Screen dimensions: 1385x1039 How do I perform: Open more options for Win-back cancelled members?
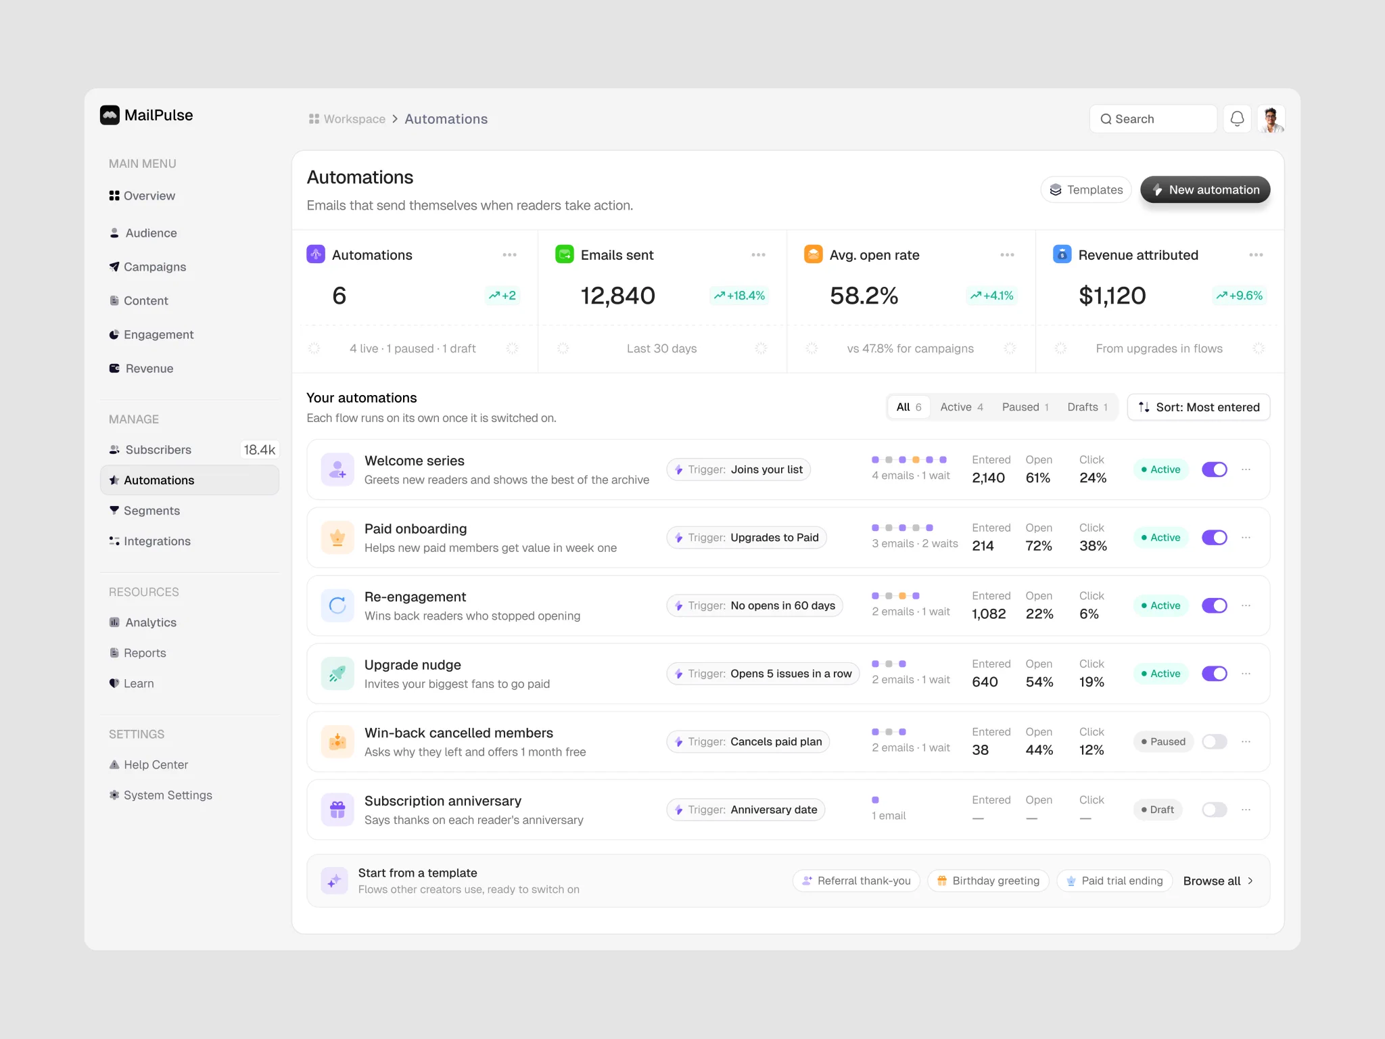click(1246, 741)
